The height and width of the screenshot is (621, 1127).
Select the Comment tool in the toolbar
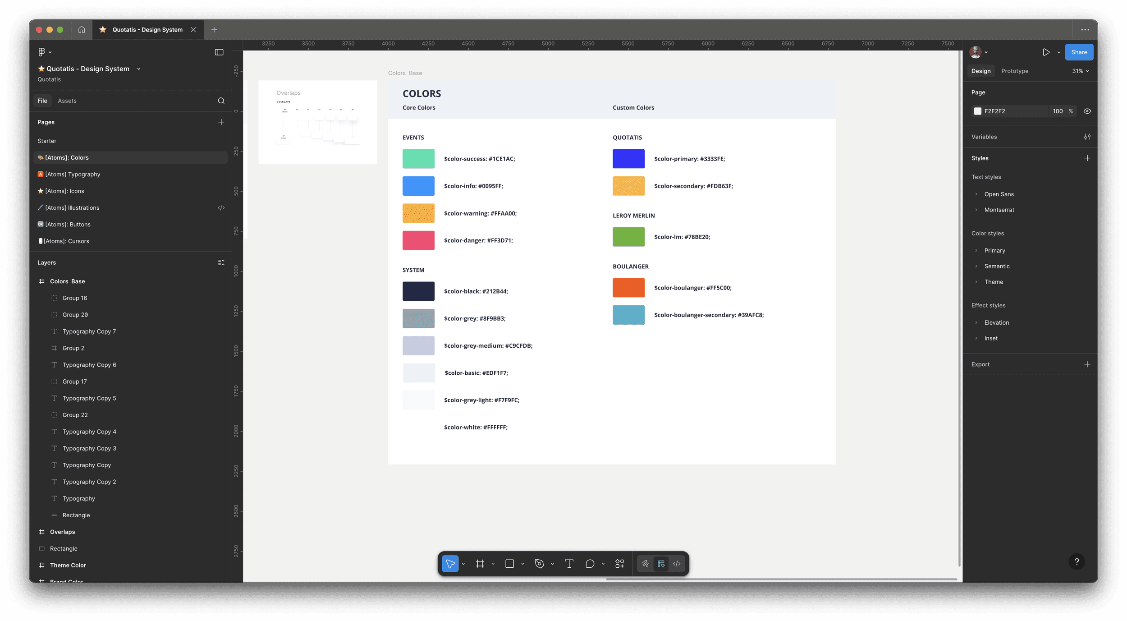590,564
